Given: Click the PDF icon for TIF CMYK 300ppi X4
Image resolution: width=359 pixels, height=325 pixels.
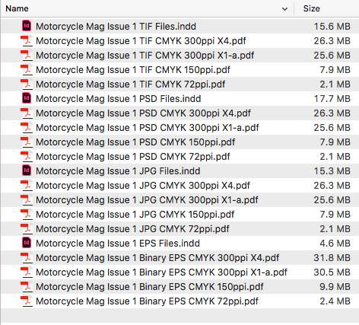Looking at the screenshot, I should (27, 40).
